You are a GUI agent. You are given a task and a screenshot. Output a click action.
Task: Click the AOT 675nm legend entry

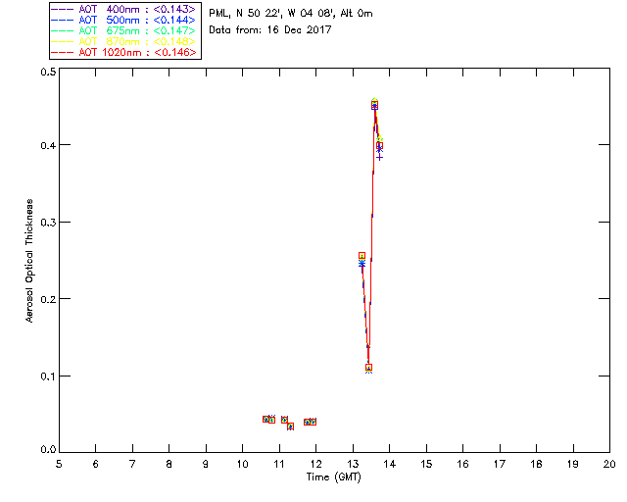coord(124,30)
